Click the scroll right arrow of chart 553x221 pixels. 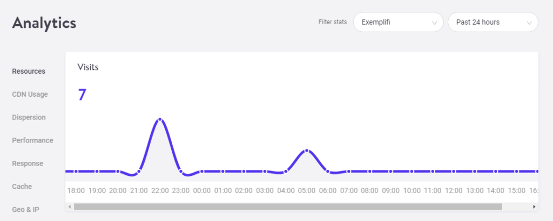coord(534,206)
